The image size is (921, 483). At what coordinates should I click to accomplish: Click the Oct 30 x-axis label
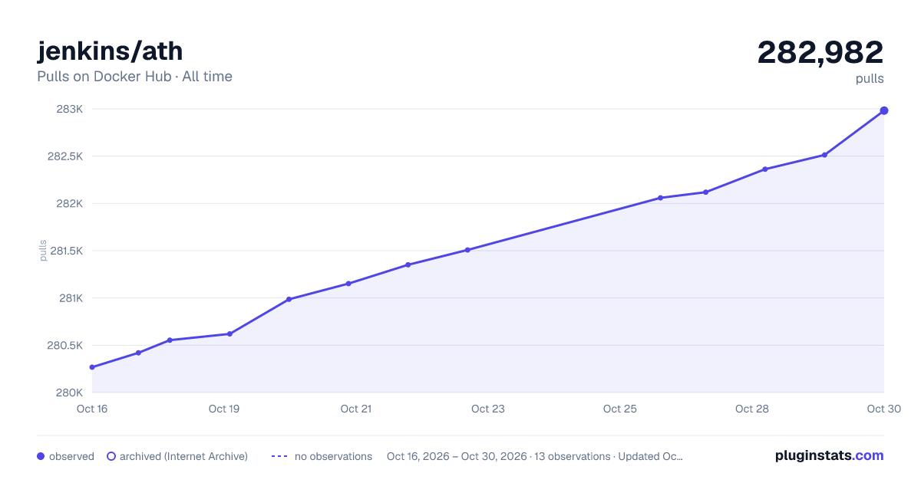(883, 409)
